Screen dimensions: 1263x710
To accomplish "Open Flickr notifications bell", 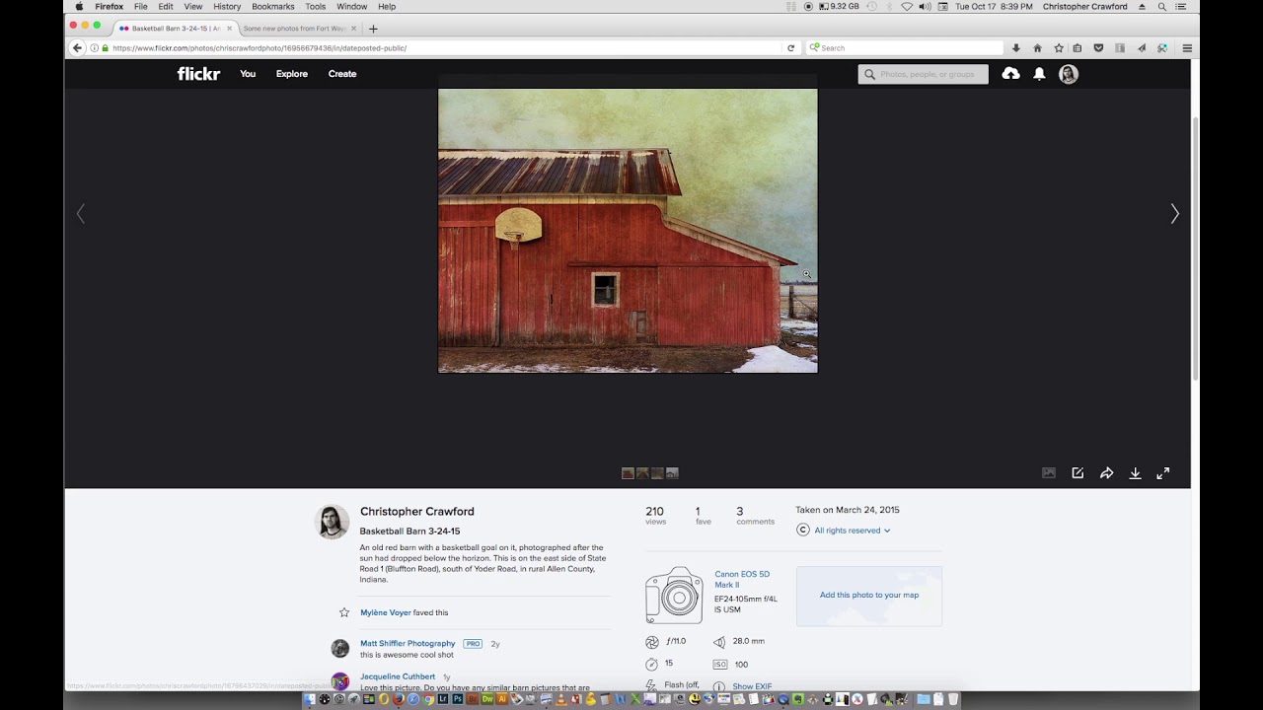I will coord(1039,74).
